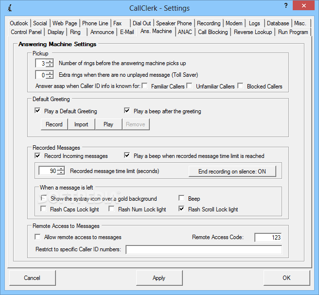Decrease number of rings before pickup
Screen dimensions: 319x295
tap(50, 65)
